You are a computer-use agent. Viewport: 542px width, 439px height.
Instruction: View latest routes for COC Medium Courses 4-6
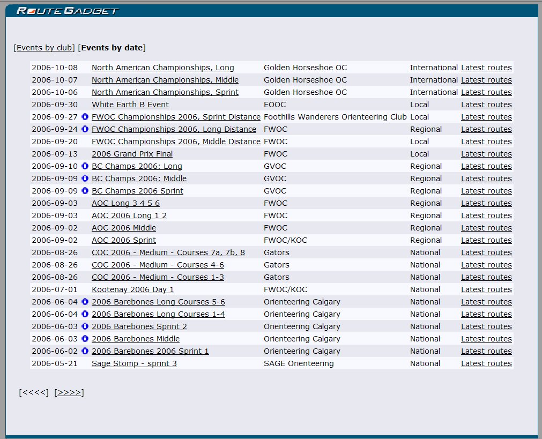[x=486, y=265]
